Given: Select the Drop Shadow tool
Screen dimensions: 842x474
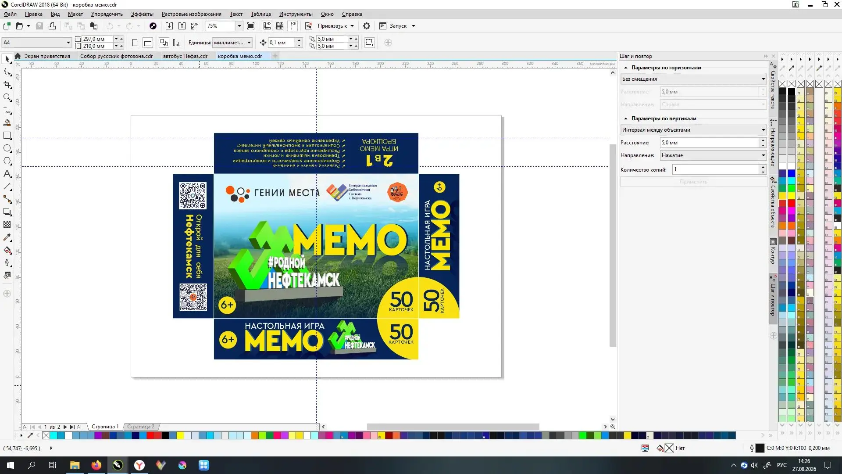Looking at the screenshot, I should (x=7, y=212).
